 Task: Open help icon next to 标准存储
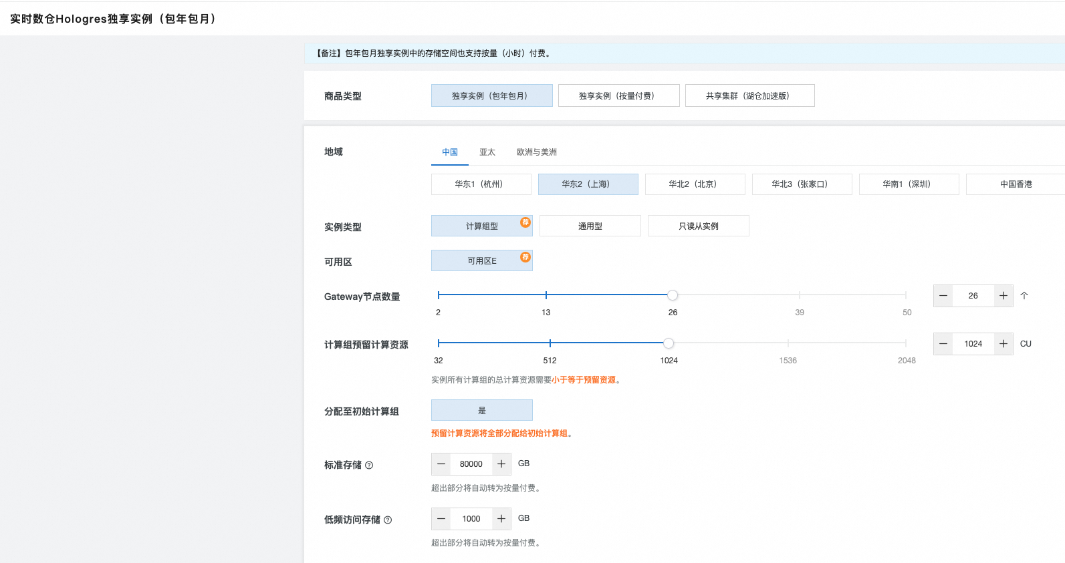pyautogui.click(x=369, y=465)
